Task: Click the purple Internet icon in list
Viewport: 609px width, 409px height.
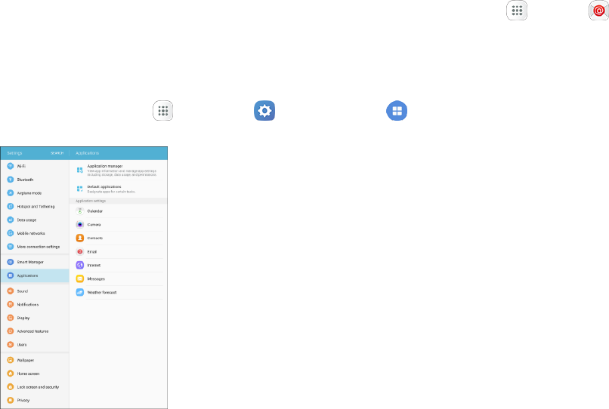Action: 79,265
